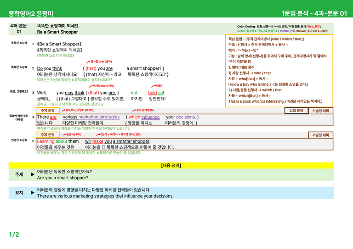The width and height of the screenshot is (353, 249).
Task: Click '2) 사물/동물 선행사 → which / that' line
Action: 255,90
